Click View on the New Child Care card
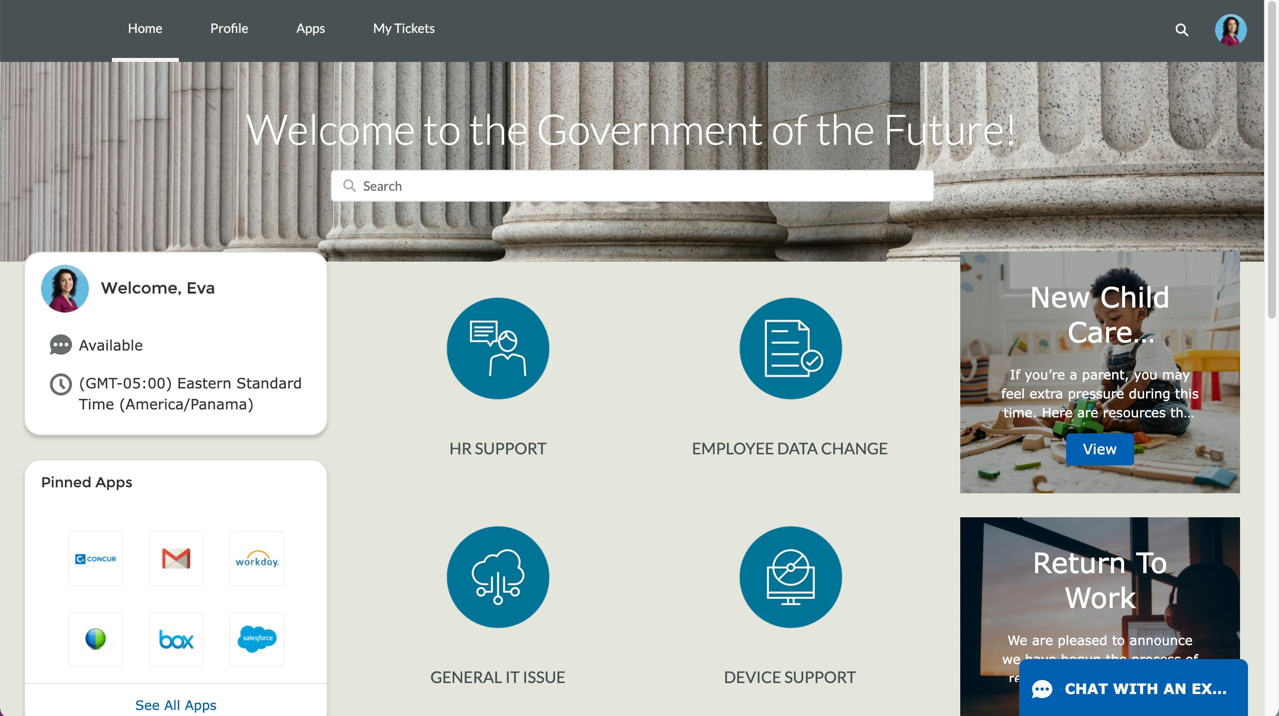 pos(1100,449)
